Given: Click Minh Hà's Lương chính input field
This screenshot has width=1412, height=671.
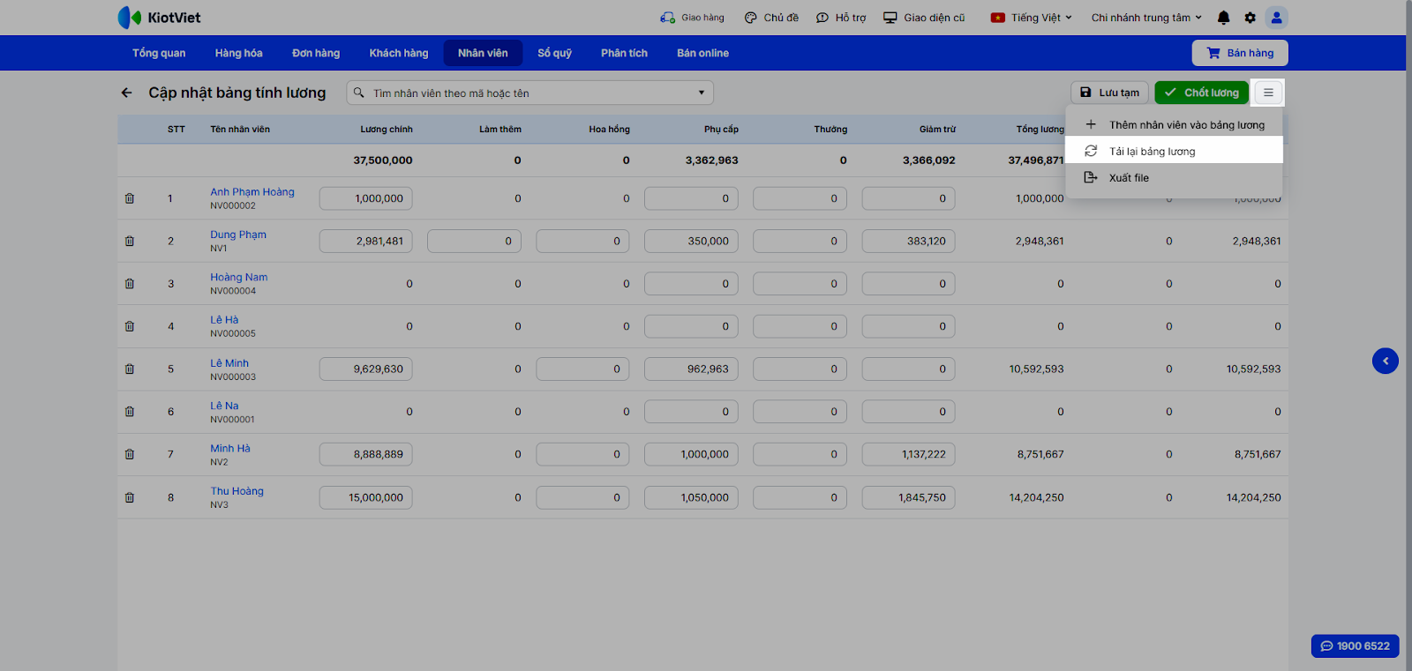Looking at the screenshot, I should point(365,455).
